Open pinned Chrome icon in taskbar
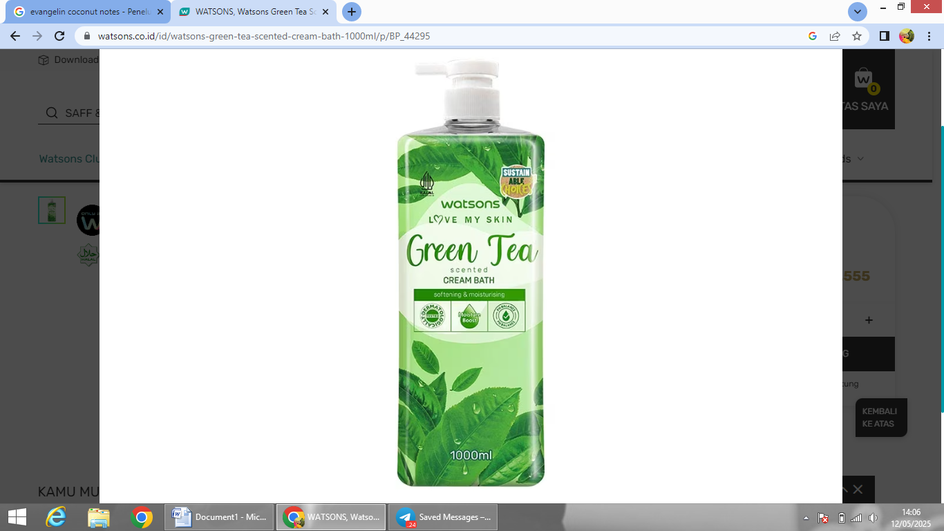944x531 pixels. (142, 517)
